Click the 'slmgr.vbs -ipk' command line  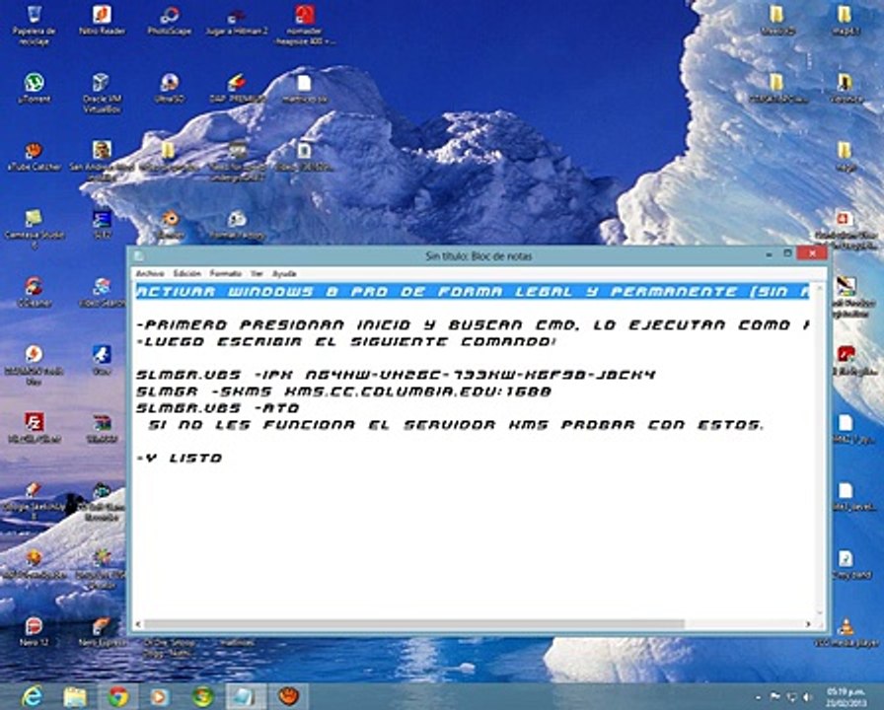pyautogui.click(x=396, y=375)
